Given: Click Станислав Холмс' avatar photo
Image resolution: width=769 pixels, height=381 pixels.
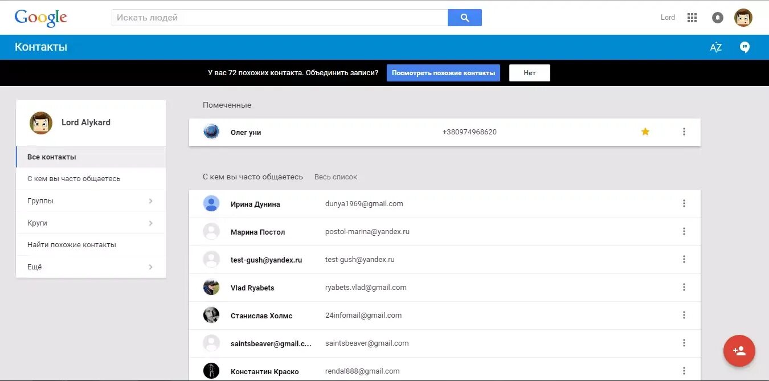Looking at the screenshot, I should tap(211, 315).
